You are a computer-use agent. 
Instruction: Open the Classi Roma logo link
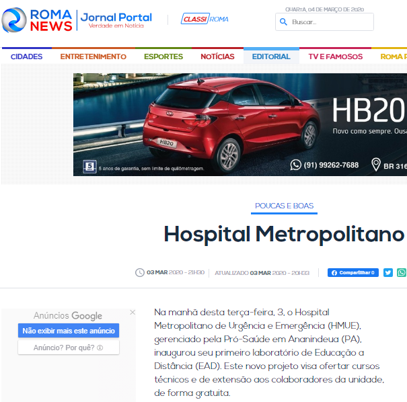point(205,19)
